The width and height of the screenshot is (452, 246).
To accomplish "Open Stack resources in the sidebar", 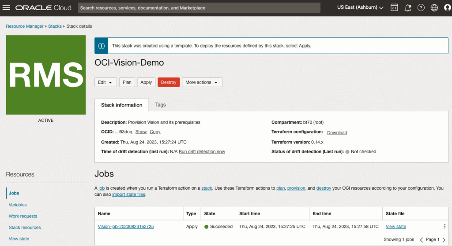I will coord(25,228).
